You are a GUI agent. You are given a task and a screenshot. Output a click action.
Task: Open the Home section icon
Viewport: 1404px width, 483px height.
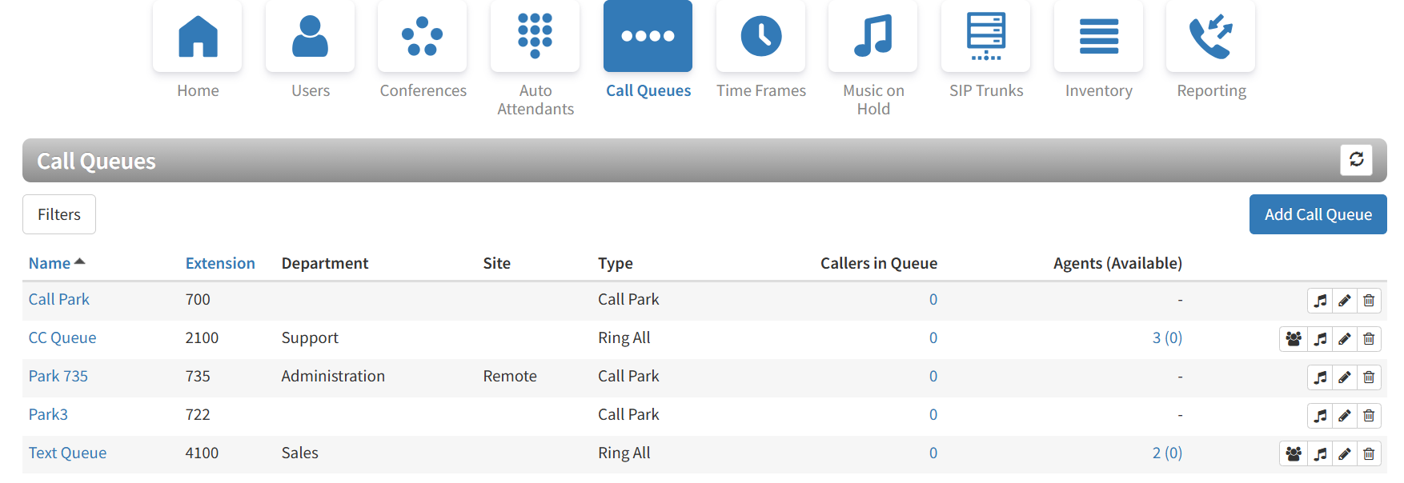pos(198,37)
